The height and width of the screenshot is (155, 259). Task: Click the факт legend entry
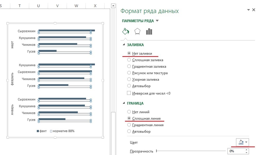coord(42,131)
